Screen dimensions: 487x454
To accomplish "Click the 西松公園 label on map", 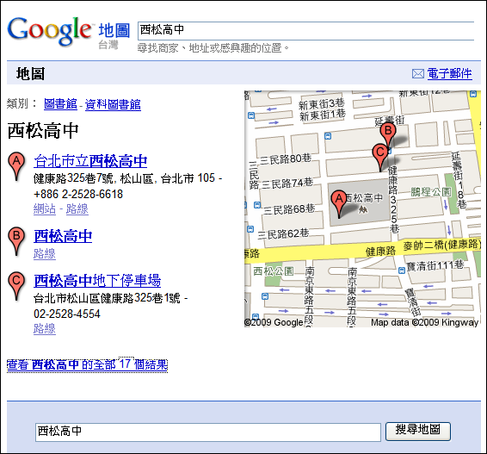I will tap(274, 271).
